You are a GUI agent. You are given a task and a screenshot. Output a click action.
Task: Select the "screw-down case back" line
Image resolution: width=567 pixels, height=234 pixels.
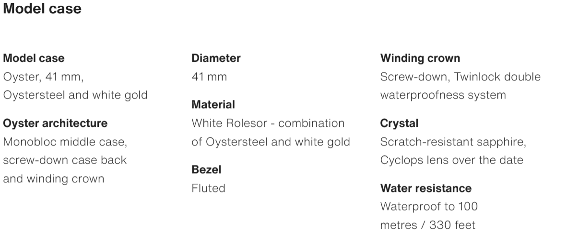pos(65,160)
